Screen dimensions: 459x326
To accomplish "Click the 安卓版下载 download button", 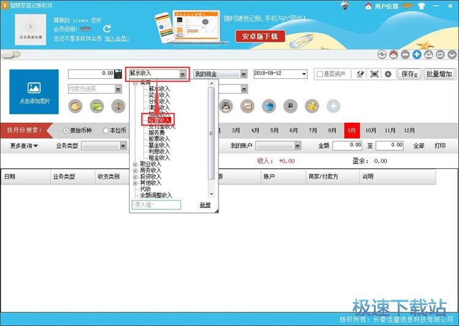I will (260, 37).
